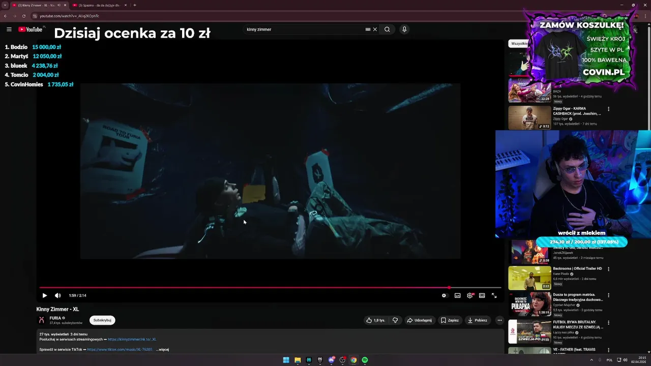Clear the search box with the X
Viewport: 651px width, 366px height.
coord(375,29)
